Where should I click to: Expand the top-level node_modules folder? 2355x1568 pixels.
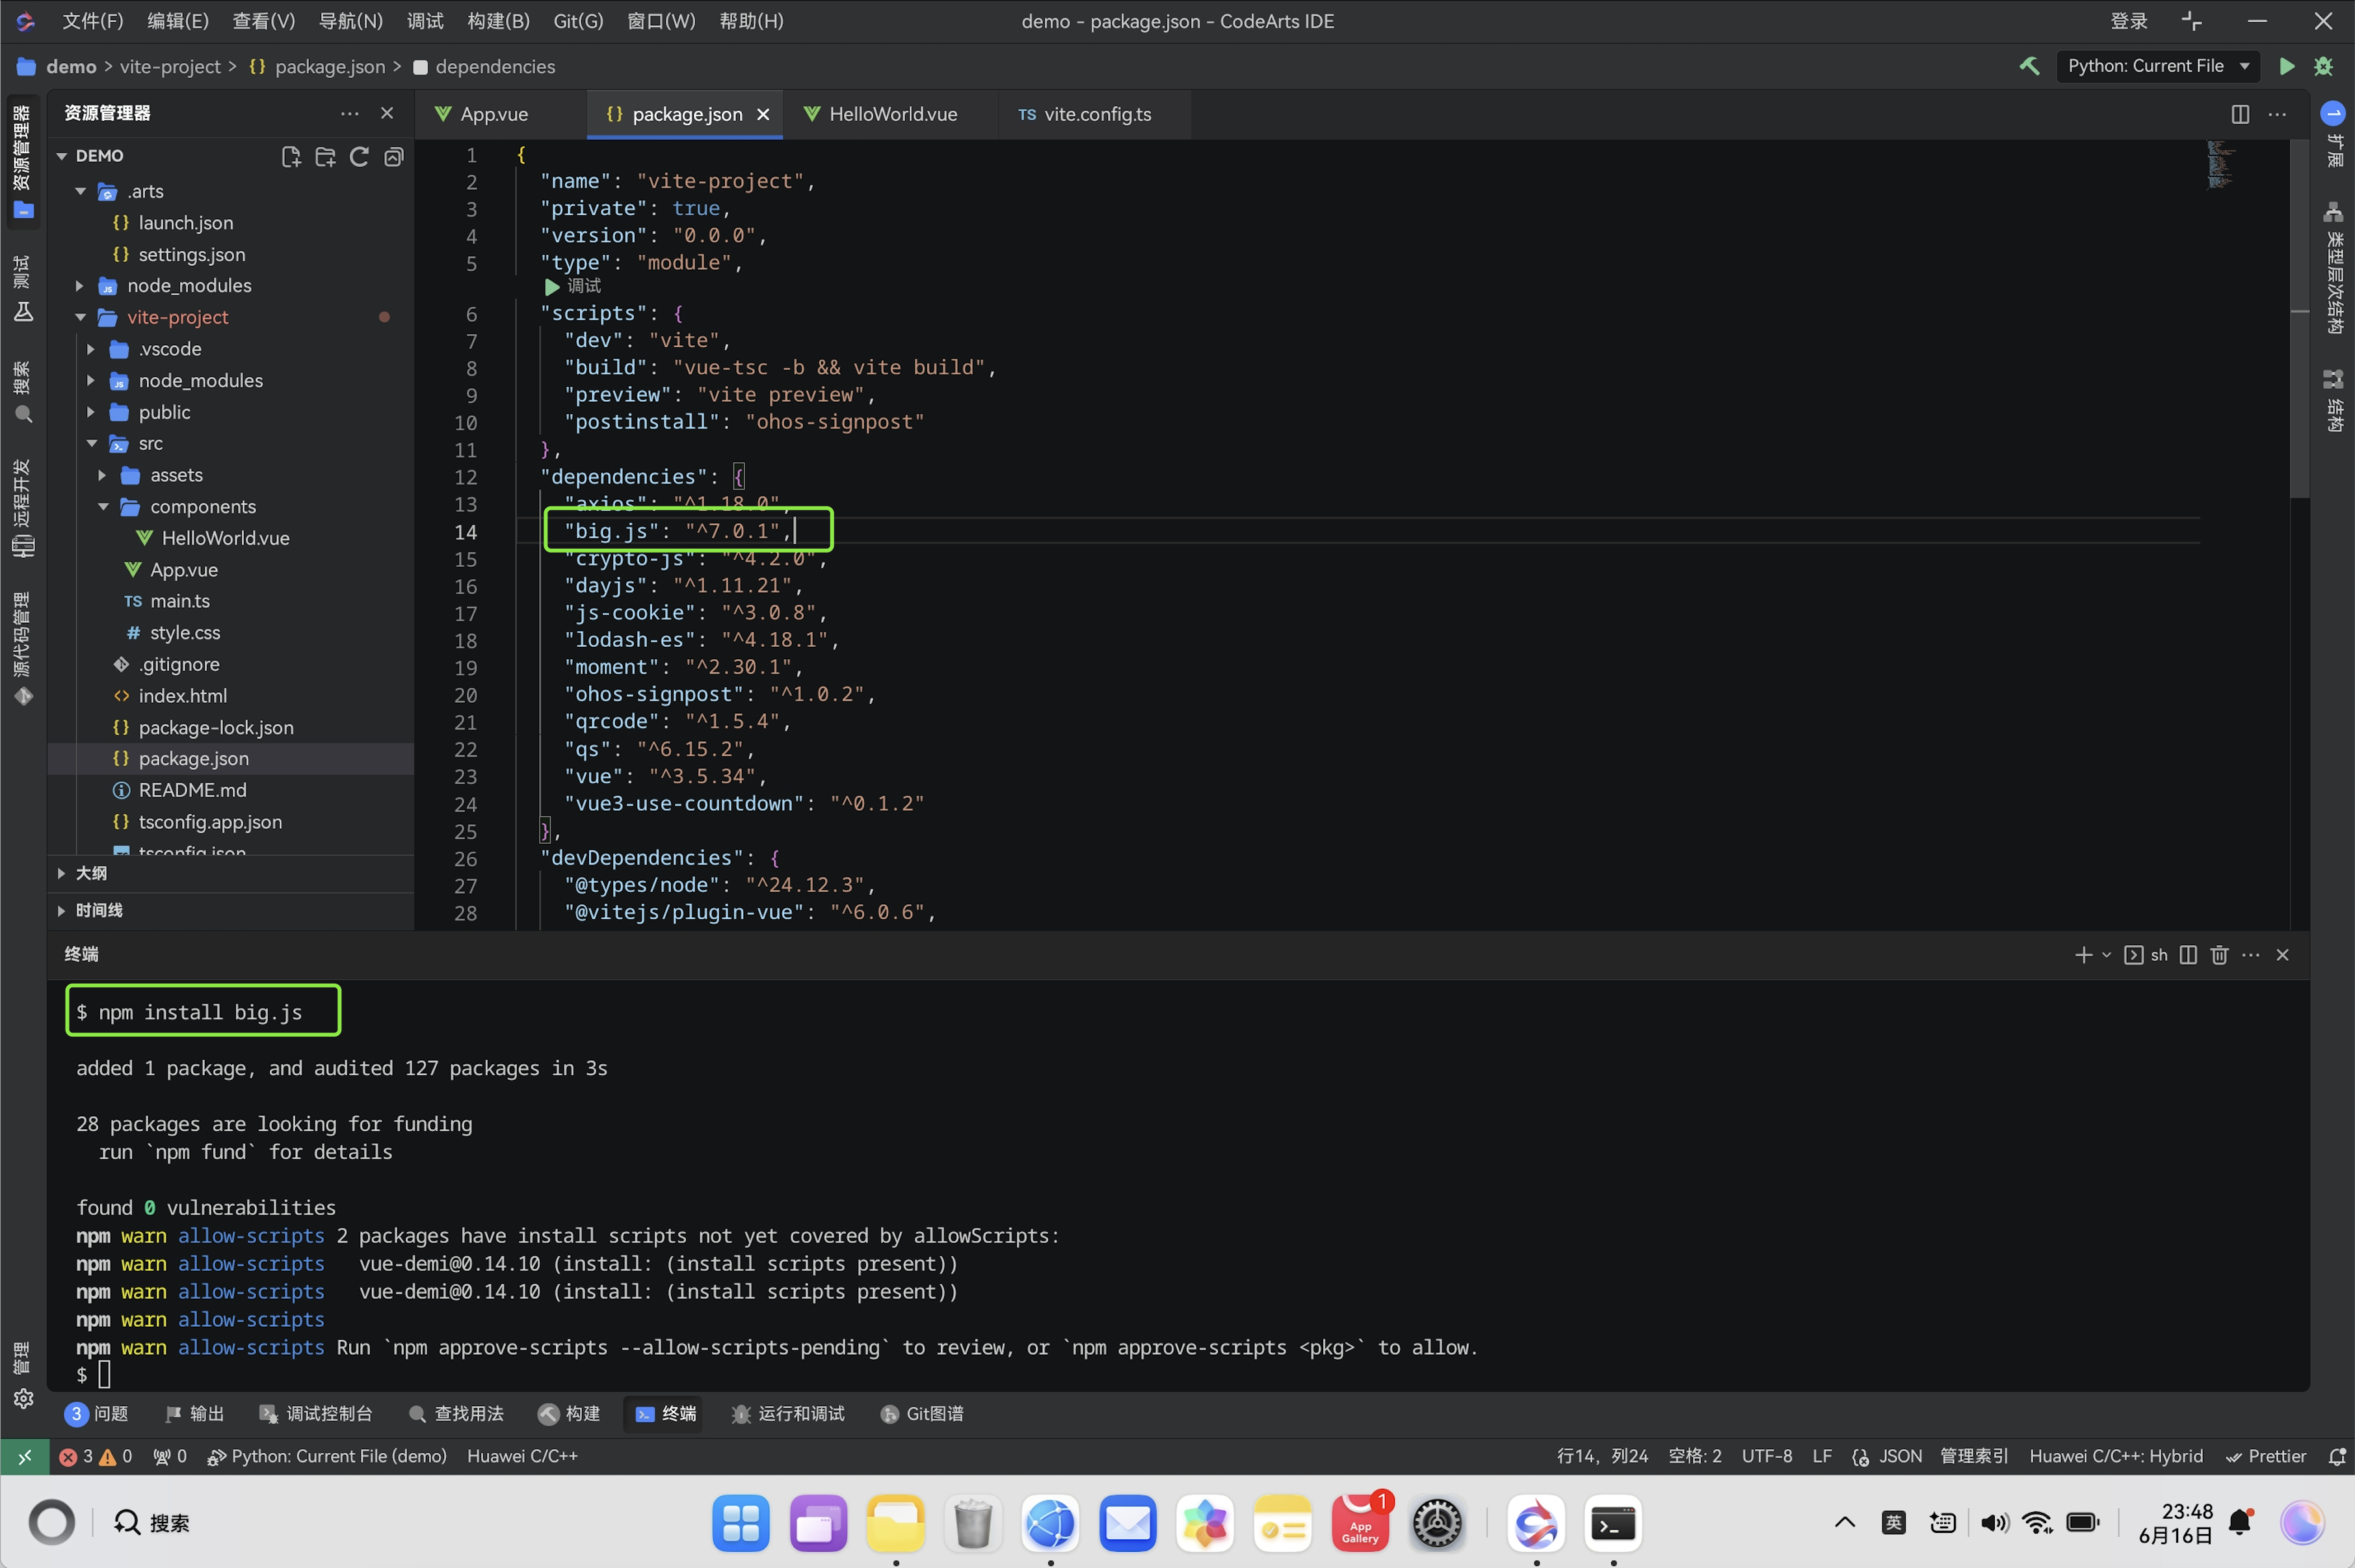coord(81,286)
